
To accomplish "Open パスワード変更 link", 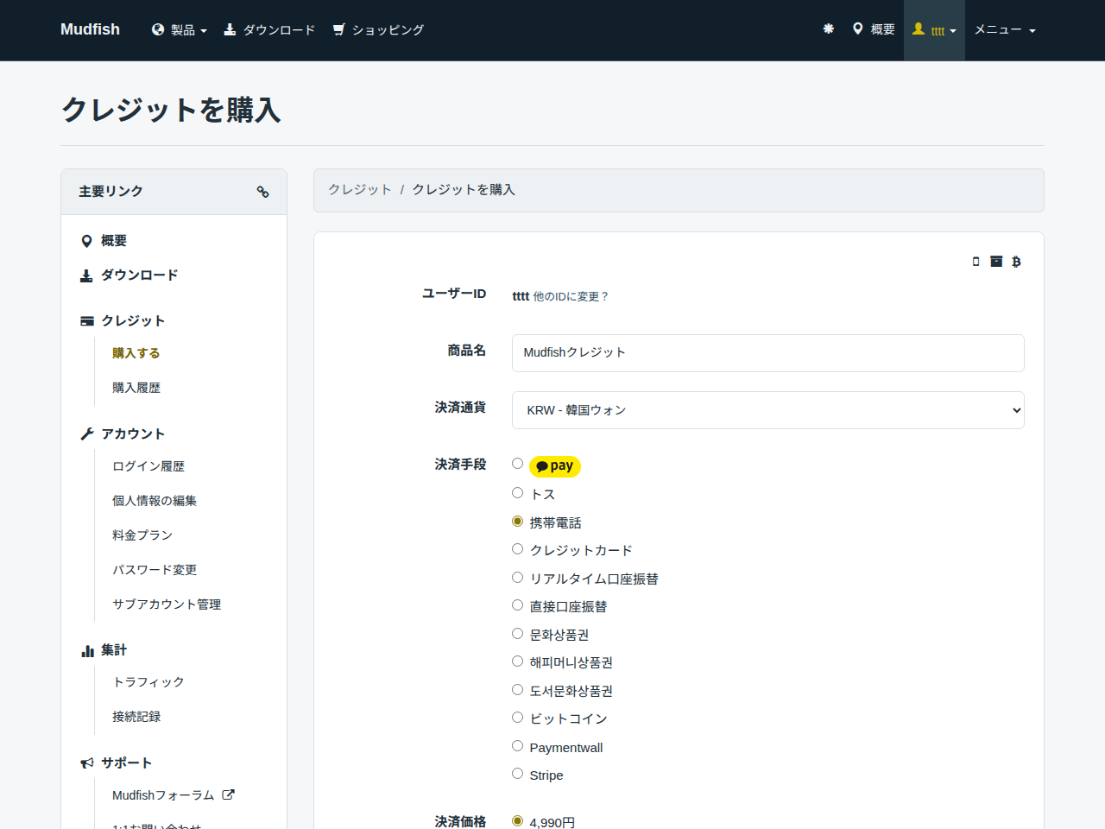I will click(155, 570).
